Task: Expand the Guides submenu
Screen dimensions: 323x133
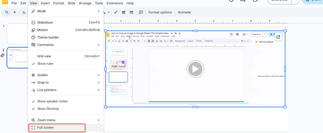Action: tap(66, 75)
